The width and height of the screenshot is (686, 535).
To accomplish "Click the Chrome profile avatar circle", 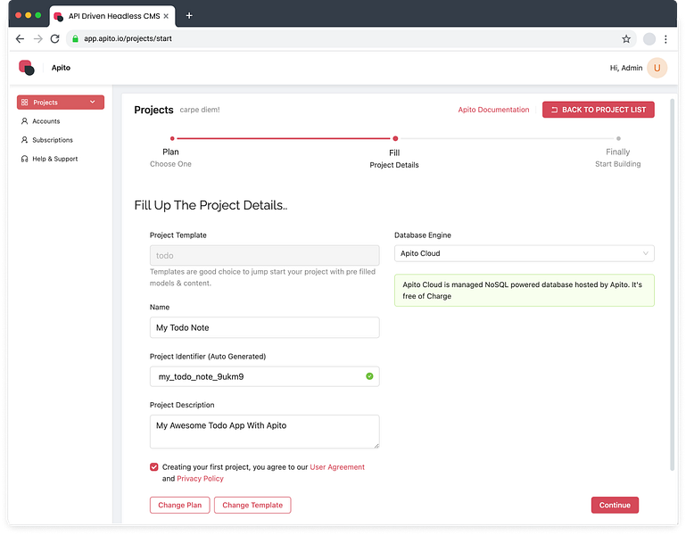I will [x=649, y=39].
